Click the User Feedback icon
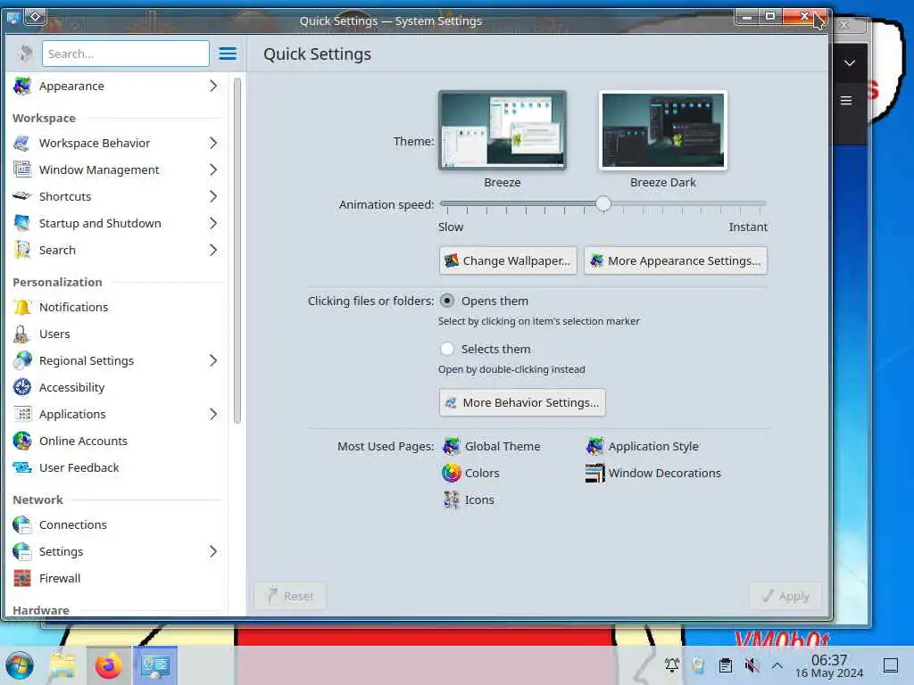Screen dimensions: 914x685 click(22, 467)
